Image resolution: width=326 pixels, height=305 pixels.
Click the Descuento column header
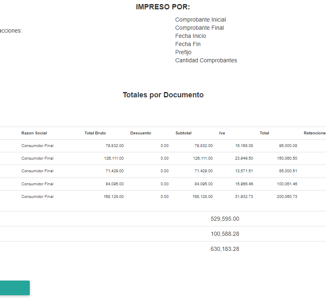point(141,133)
